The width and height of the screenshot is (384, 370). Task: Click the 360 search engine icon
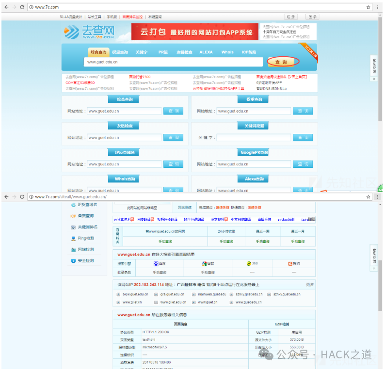tap(249, 263)
